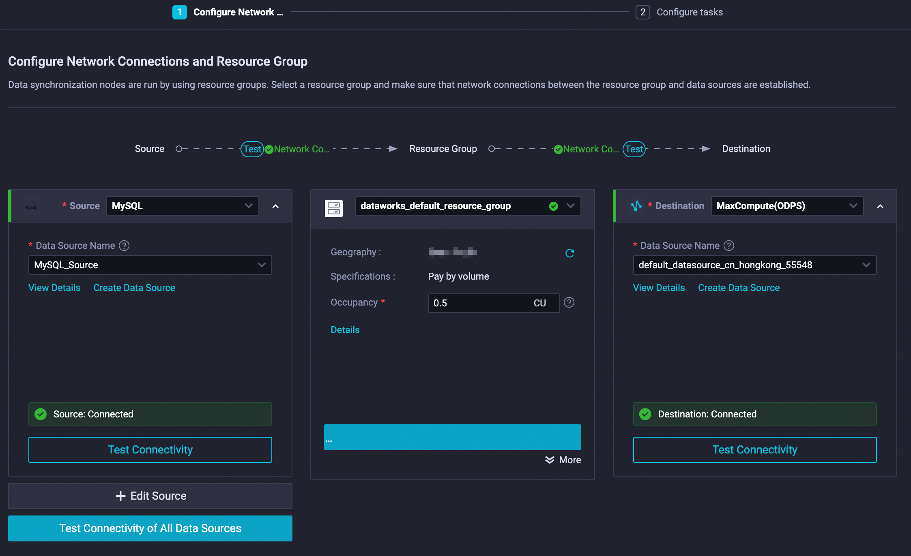Click Test on source network link
This screenshot has height=556, width=911.
(x=252, y=149)
